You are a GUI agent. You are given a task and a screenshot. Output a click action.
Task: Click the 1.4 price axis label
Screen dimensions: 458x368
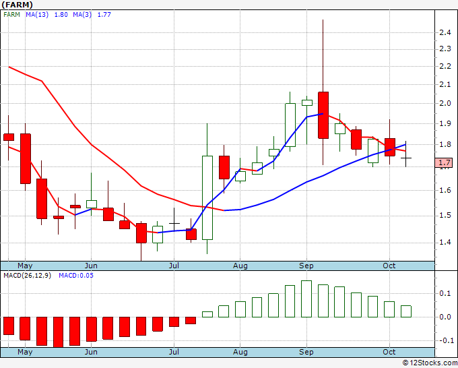pyautogui.click(x=445, y=243)
